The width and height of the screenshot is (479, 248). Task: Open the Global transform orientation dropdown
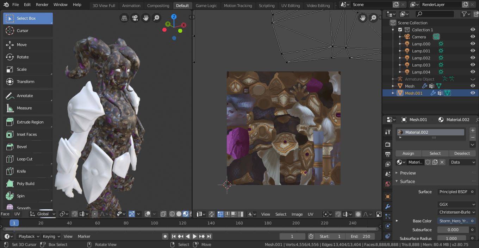click(42, 214)
